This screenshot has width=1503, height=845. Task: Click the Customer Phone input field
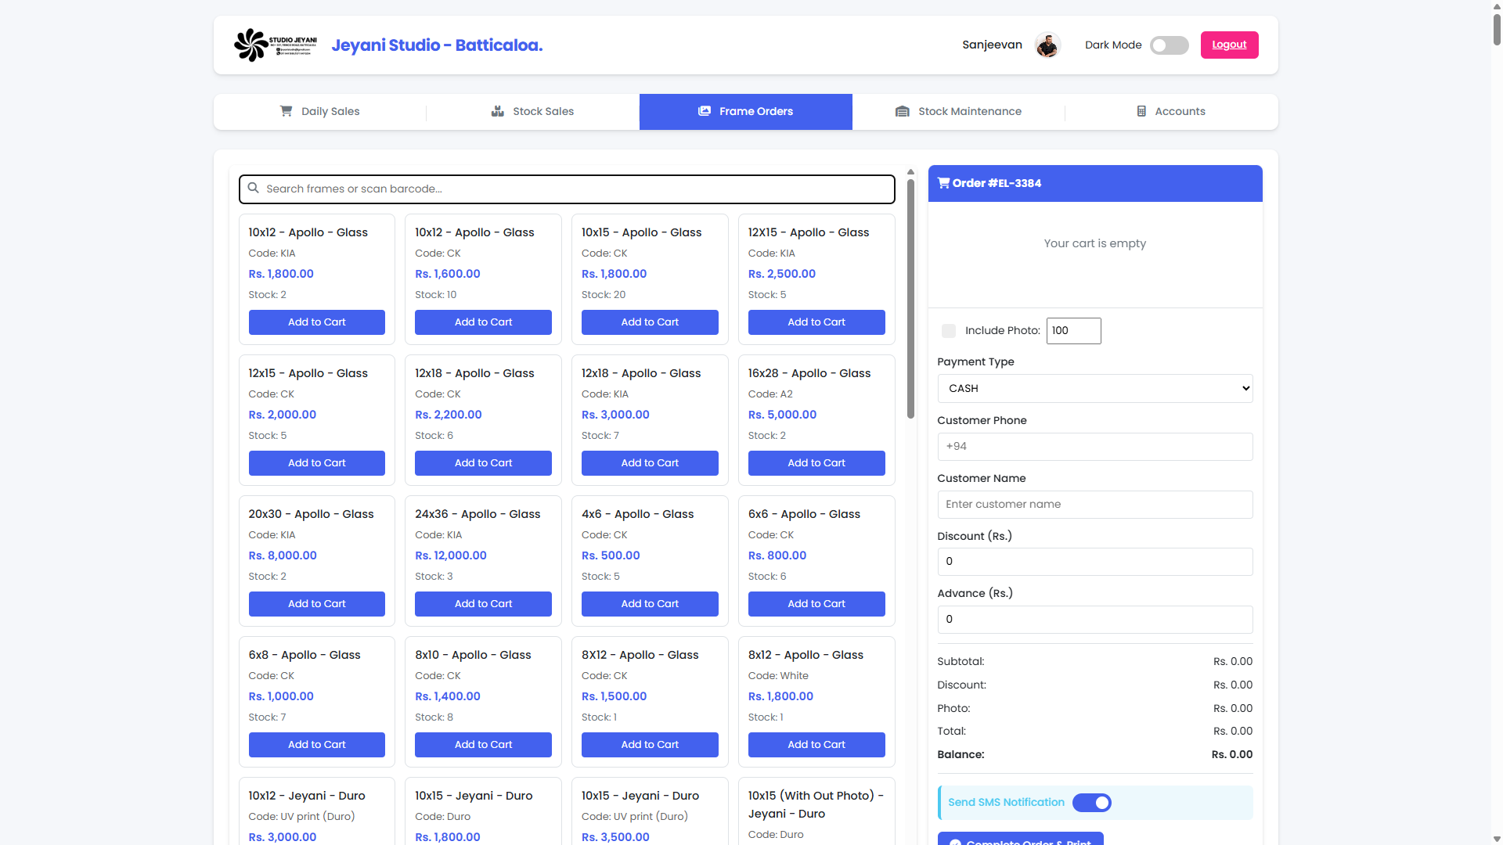coord(1094,447)
